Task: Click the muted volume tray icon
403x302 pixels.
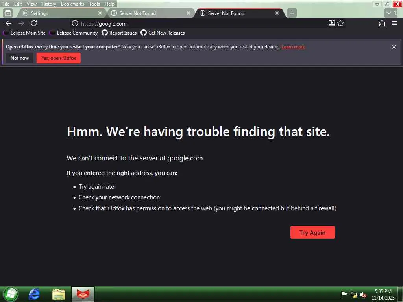Action: [x=363, y=295]
